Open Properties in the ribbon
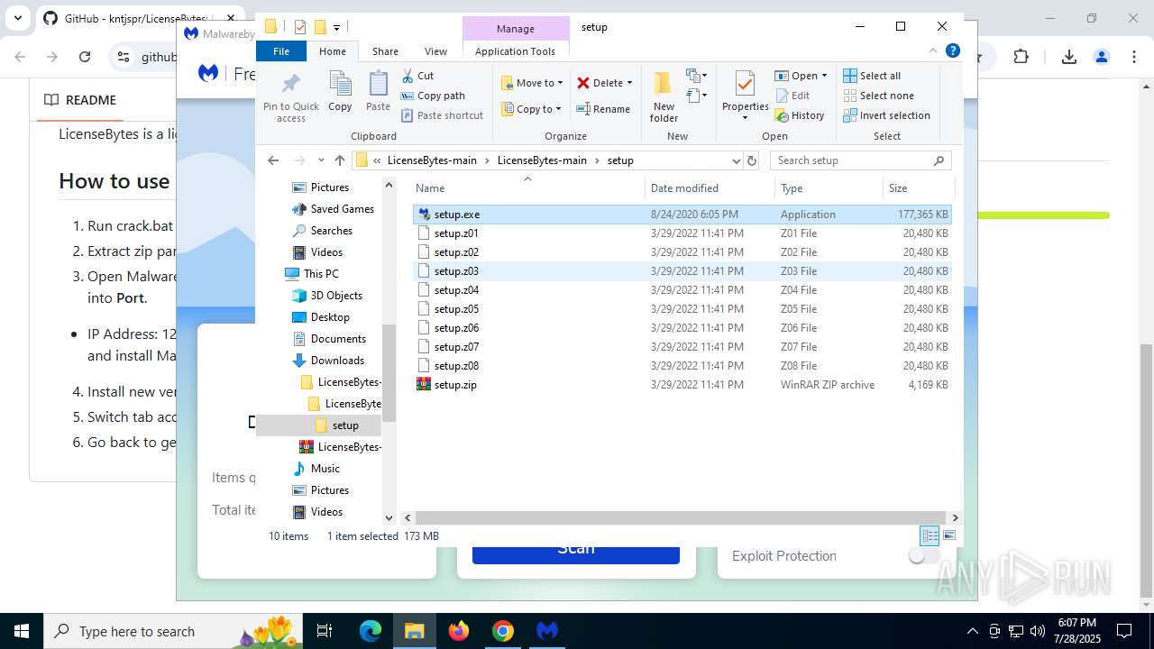 (x=745, y=96)
